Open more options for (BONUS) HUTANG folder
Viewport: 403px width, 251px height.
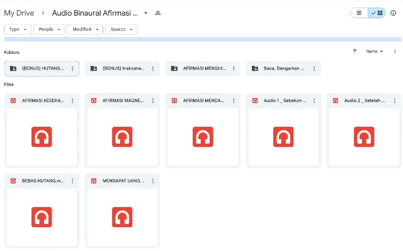tap(72, 68)
